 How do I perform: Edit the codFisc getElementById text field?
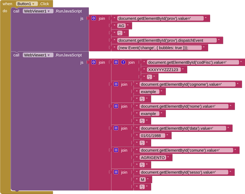tap(193, 62)
